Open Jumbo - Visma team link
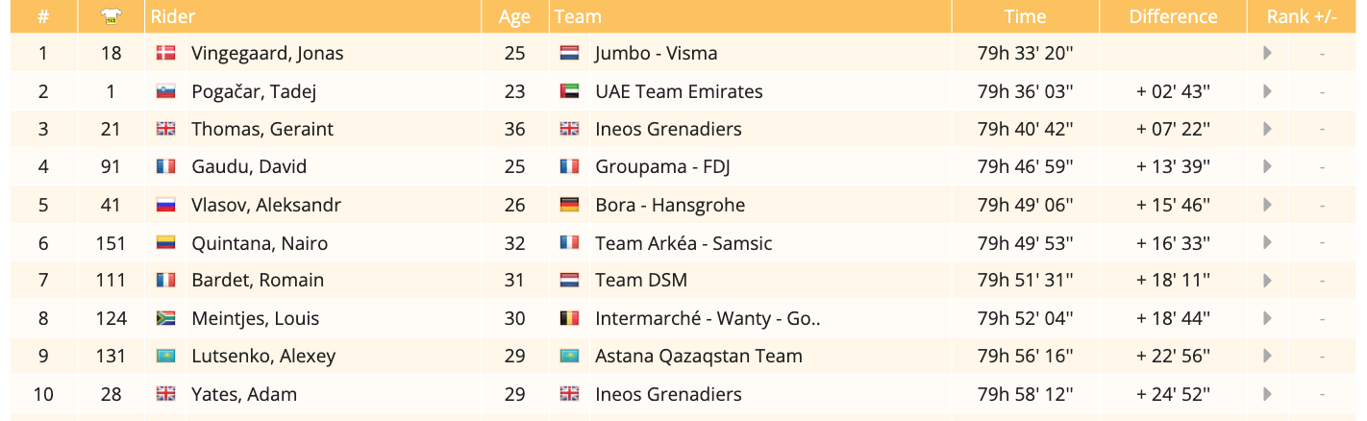The width and height of the screenshot is (1367, 421). pyautogui.click(x=656, y=53)
